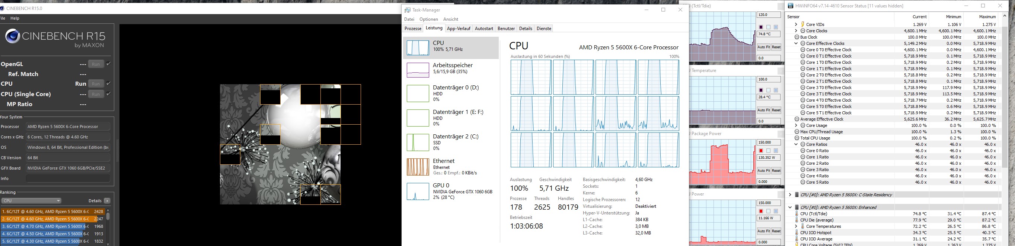Click Auto Fit on CPU Temperature graph
The height and width of the screenshot is (246, 1015).
coord(763,110)
